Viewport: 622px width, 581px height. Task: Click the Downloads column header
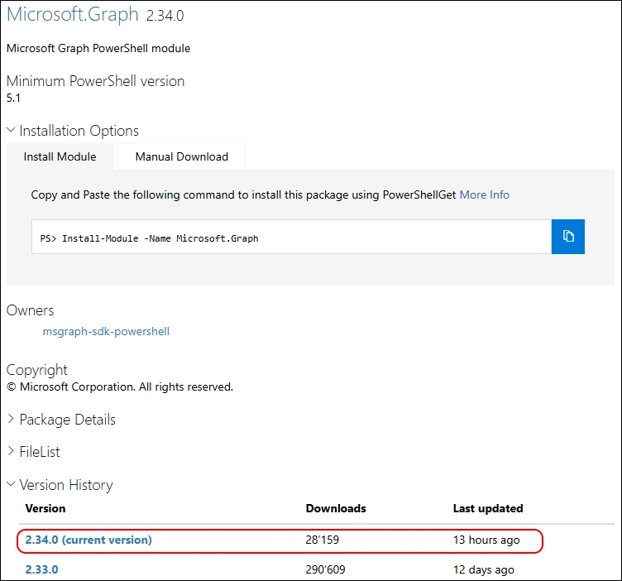pos(336,508)
